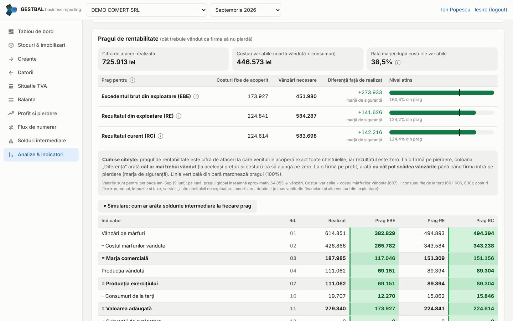
Task: Click the Costuri variabile 446.573 lei card
Action: [x=298, y=59]
